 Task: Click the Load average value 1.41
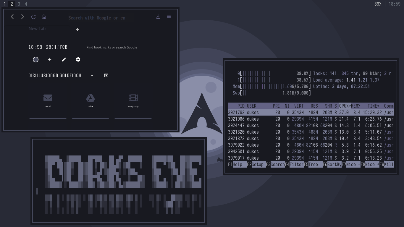(351, 80)
